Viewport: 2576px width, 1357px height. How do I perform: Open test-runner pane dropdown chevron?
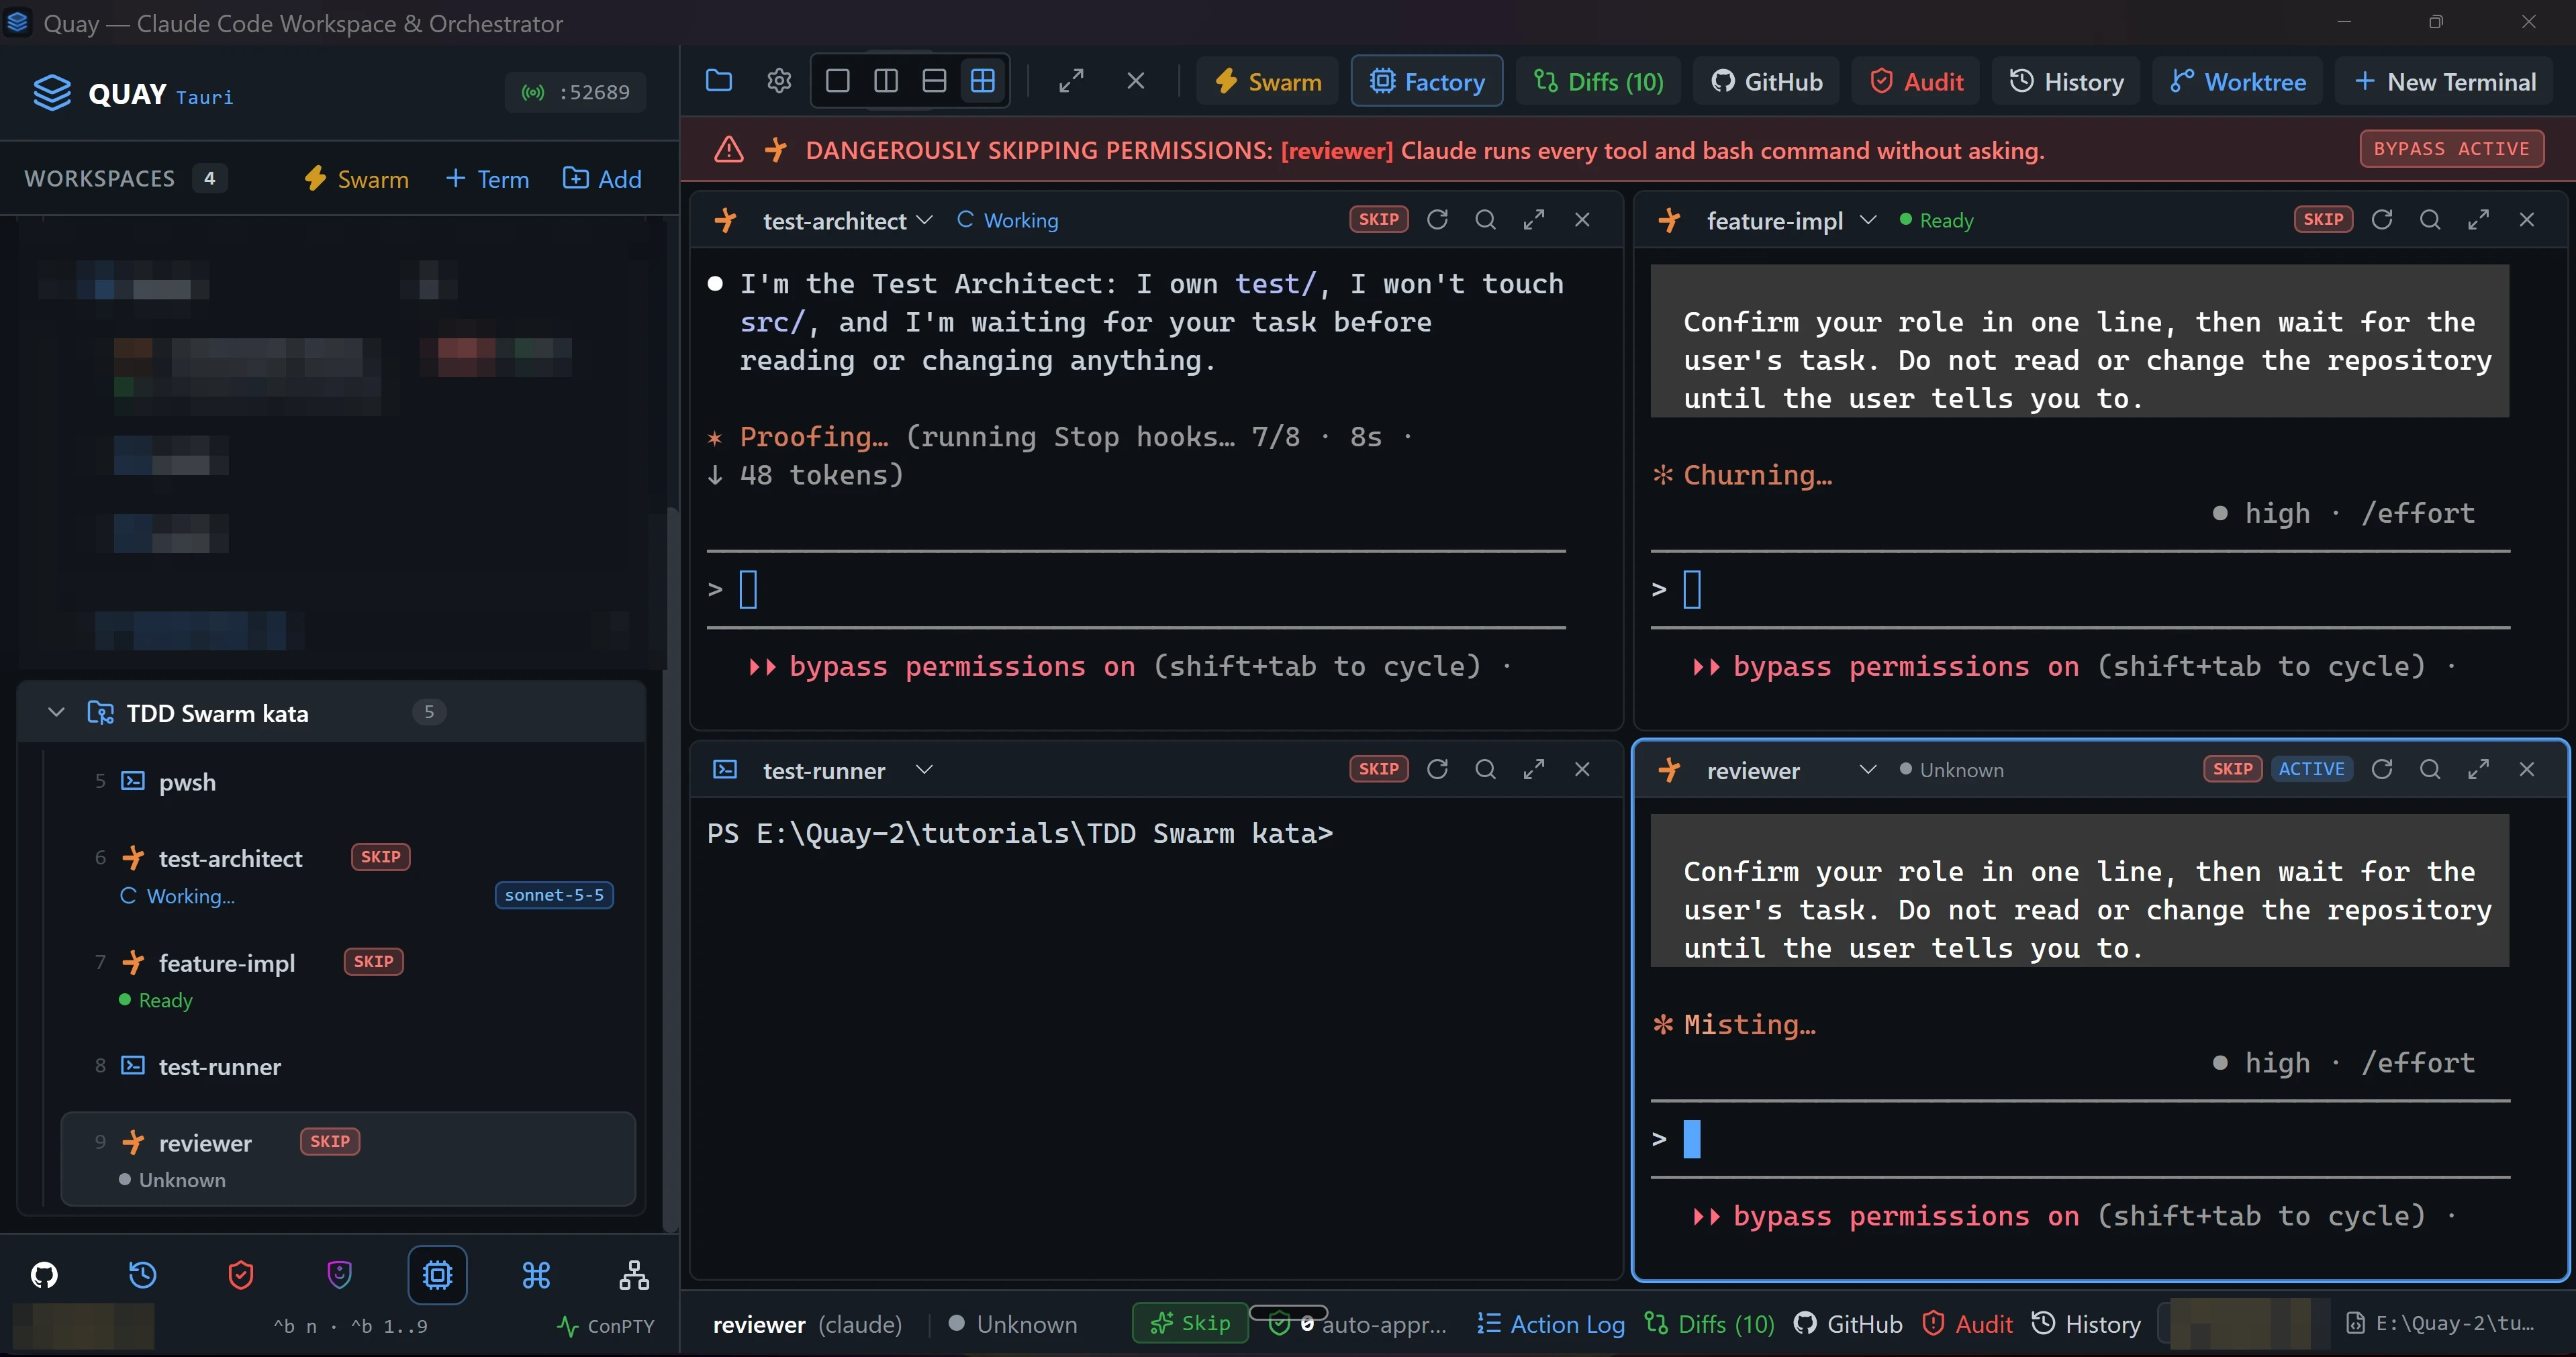coord(924,769)
